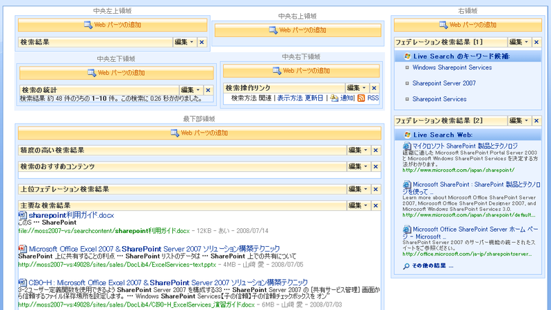Select the 主要な検索結果 web part title
The height and width of the screenshot is (310, 551).
(45, 206)
